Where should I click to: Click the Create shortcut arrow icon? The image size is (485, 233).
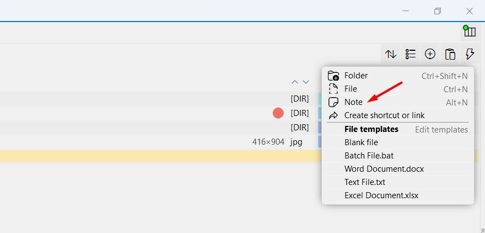pyautogui.click(x=333, y=115)
